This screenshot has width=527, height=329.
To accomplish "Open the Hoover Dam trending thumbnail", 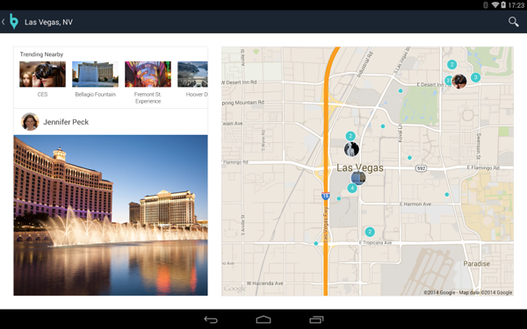I will pyautogui.click(x=192, y=75).
